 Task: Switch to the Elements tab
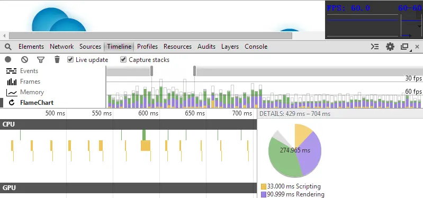[31, 47]
